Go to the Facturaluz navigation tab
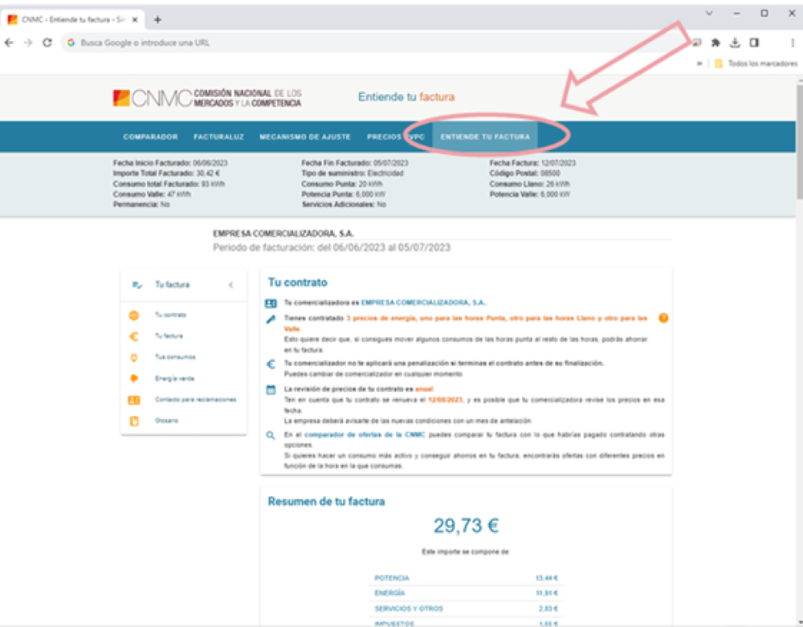Image resolution: width=803 pixels, height=627 pixels. tap(218, 137)
